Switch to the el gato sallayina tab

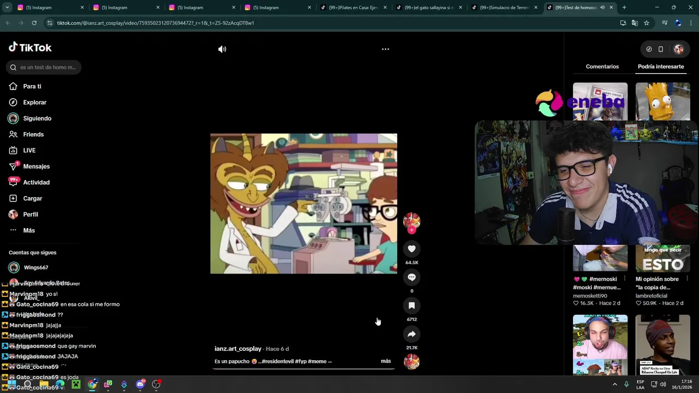click(x=429, y=8)
